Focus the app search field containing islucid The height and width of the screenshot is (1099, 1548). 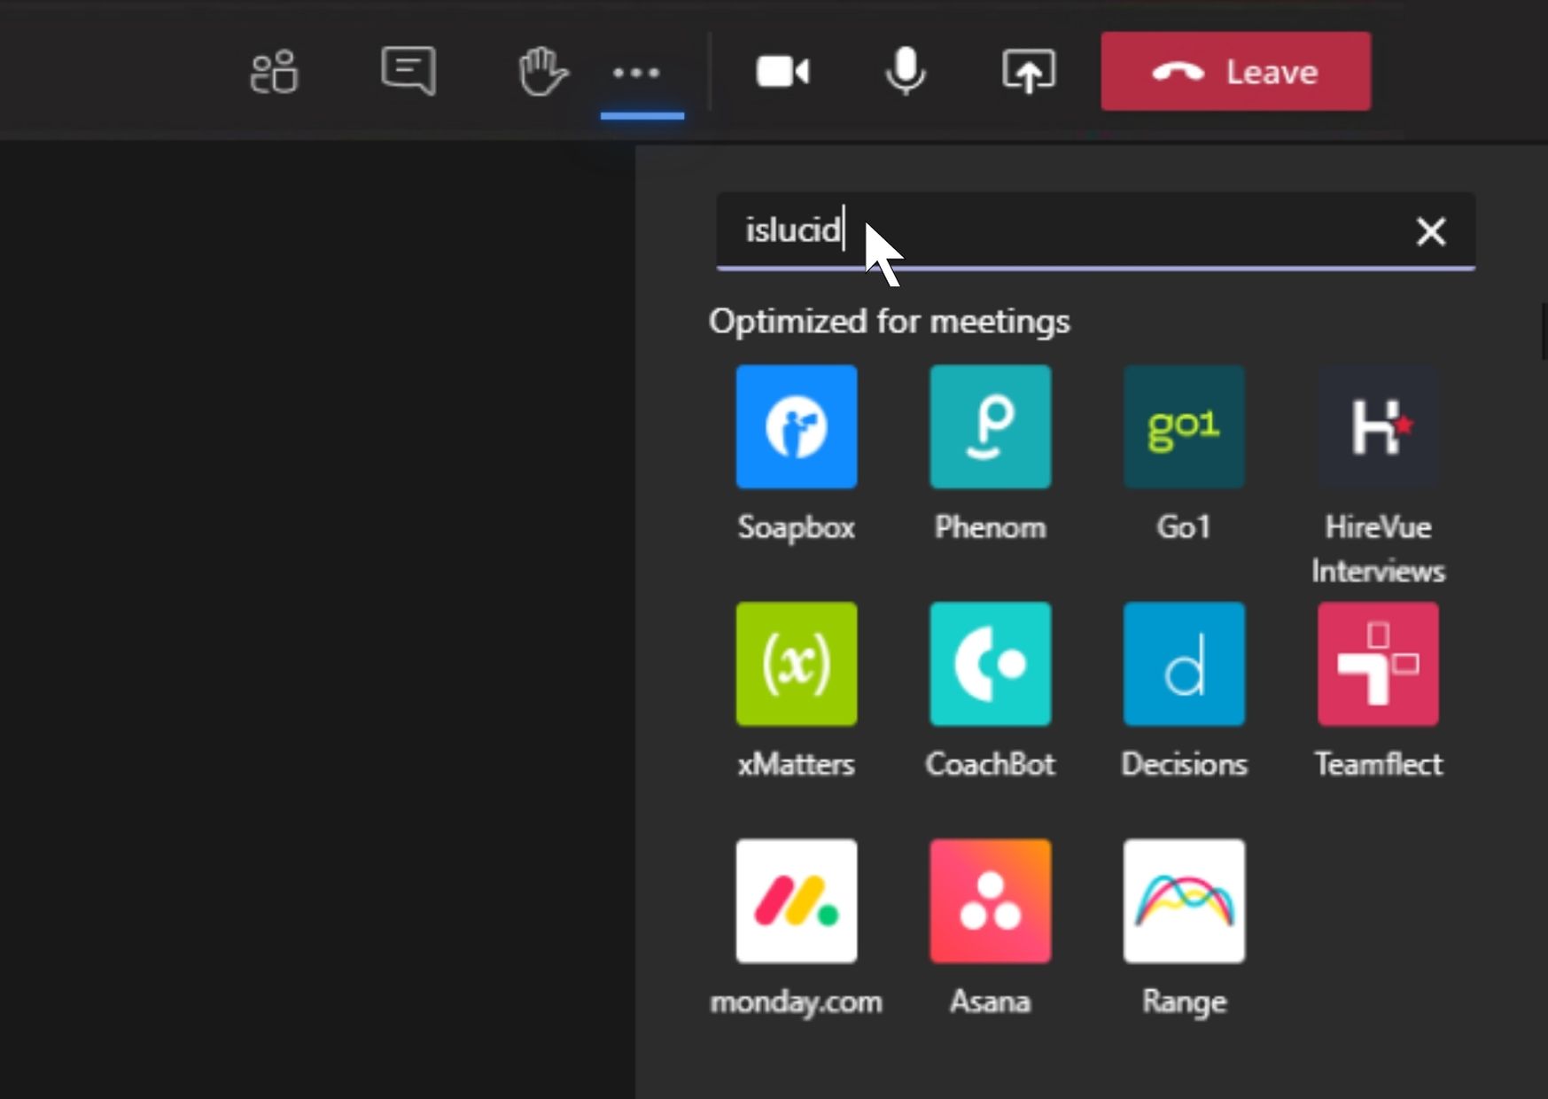pos(1095,230)
